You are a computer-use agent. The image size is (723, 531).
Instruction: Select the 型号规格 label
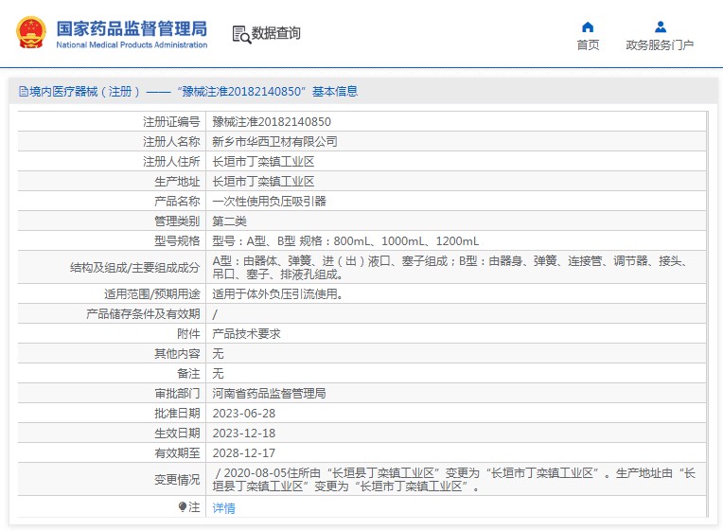pyautogui.click(x=177, y=240)
